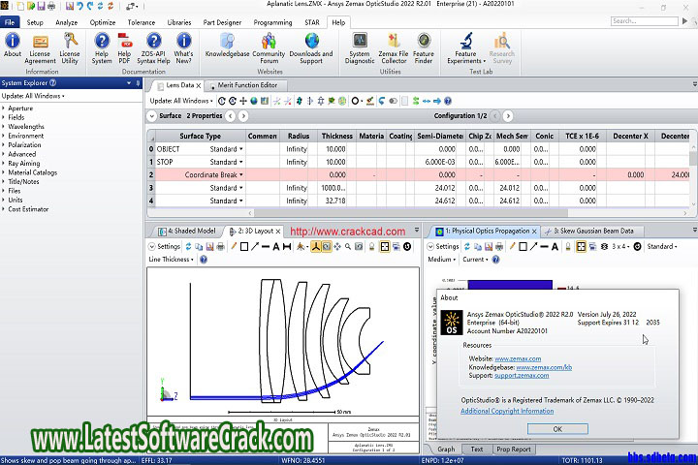
Task: Open the Help PDF
Action: pos(125,48)
